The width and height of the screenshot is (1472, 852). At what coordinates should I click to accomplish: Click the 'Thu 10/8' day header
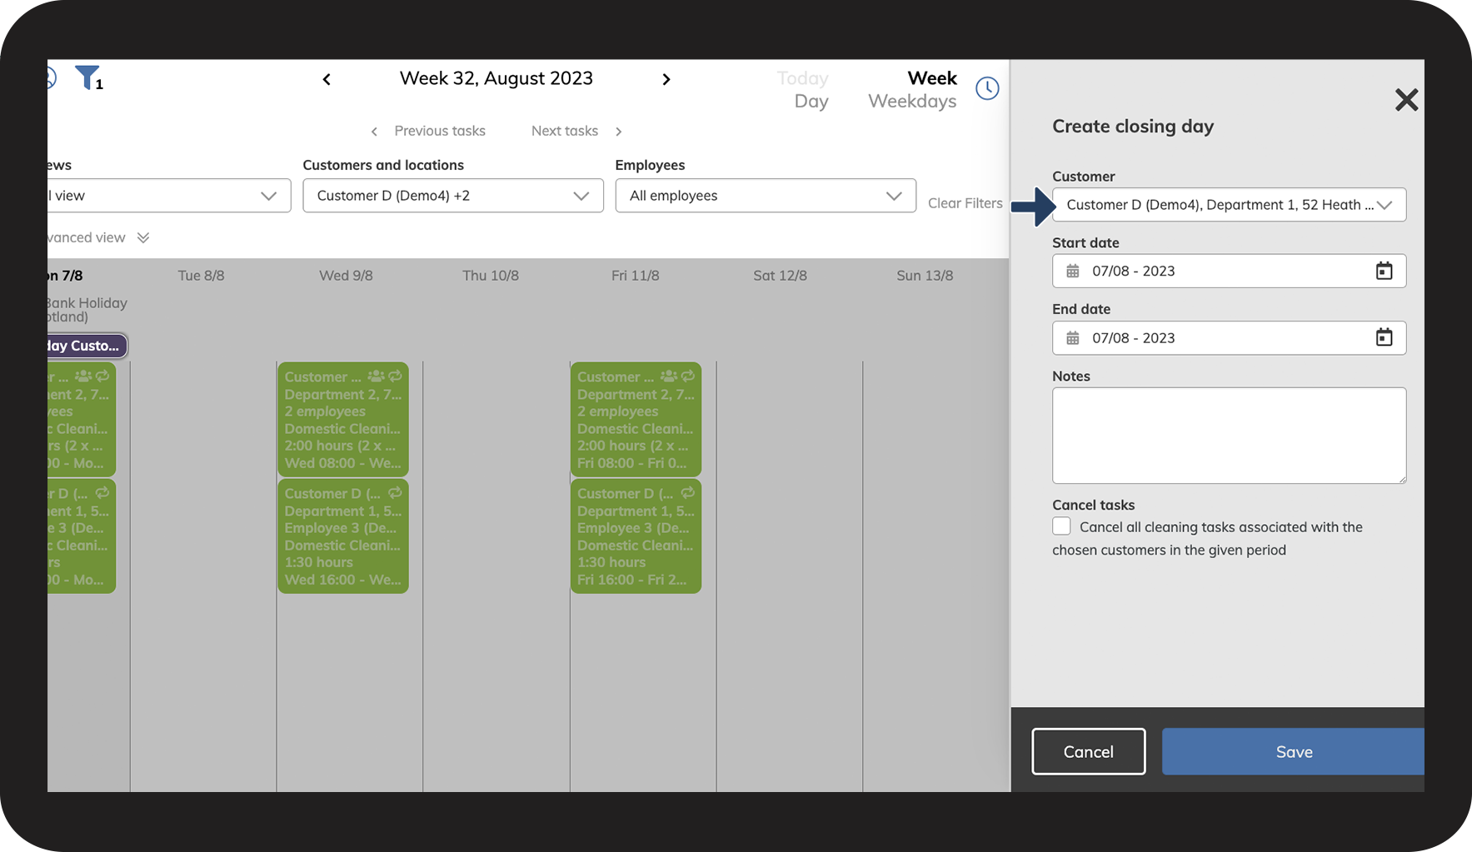[x=491, y=276]
